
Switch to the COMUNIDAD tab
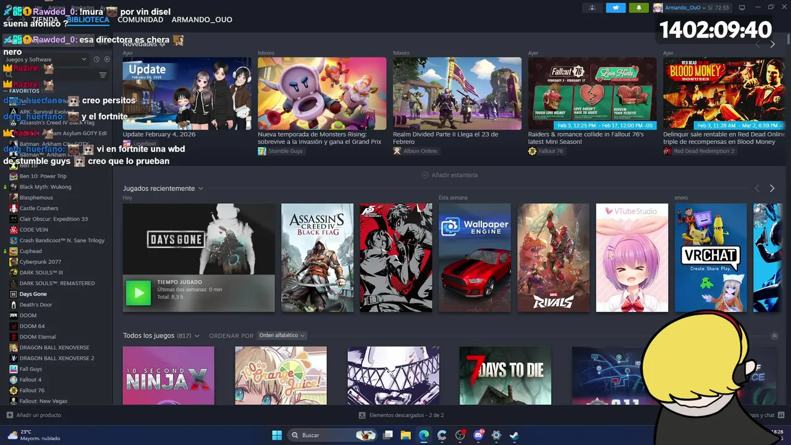[140, 20]
